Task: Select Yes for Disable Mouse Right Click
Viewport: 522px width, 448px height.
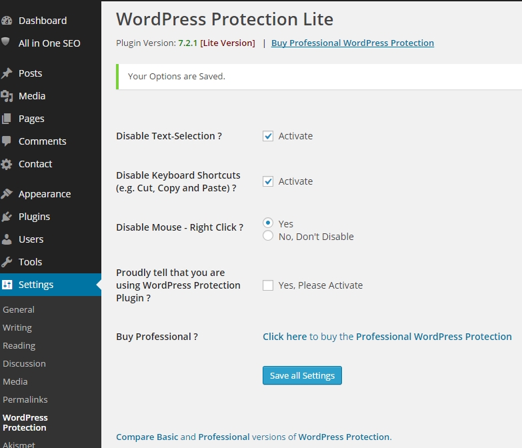Action: (x=268, y=223)
